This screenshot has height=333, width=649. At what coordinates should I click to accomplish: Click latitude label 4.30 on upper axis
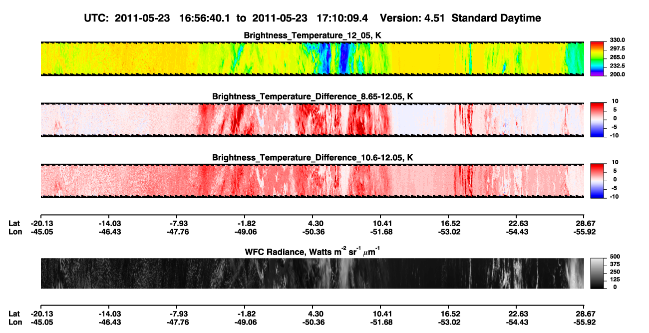point(316,223)
